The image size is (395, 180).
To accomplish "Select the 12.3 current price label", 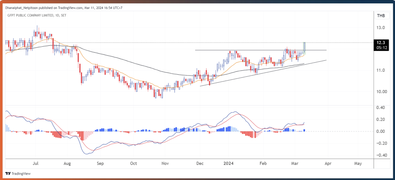I will (380, 43).
